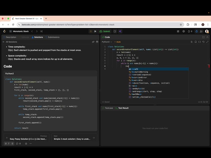Open the Submissions tab
Viewport: 211px width, 158px height.
coord(52,37)
